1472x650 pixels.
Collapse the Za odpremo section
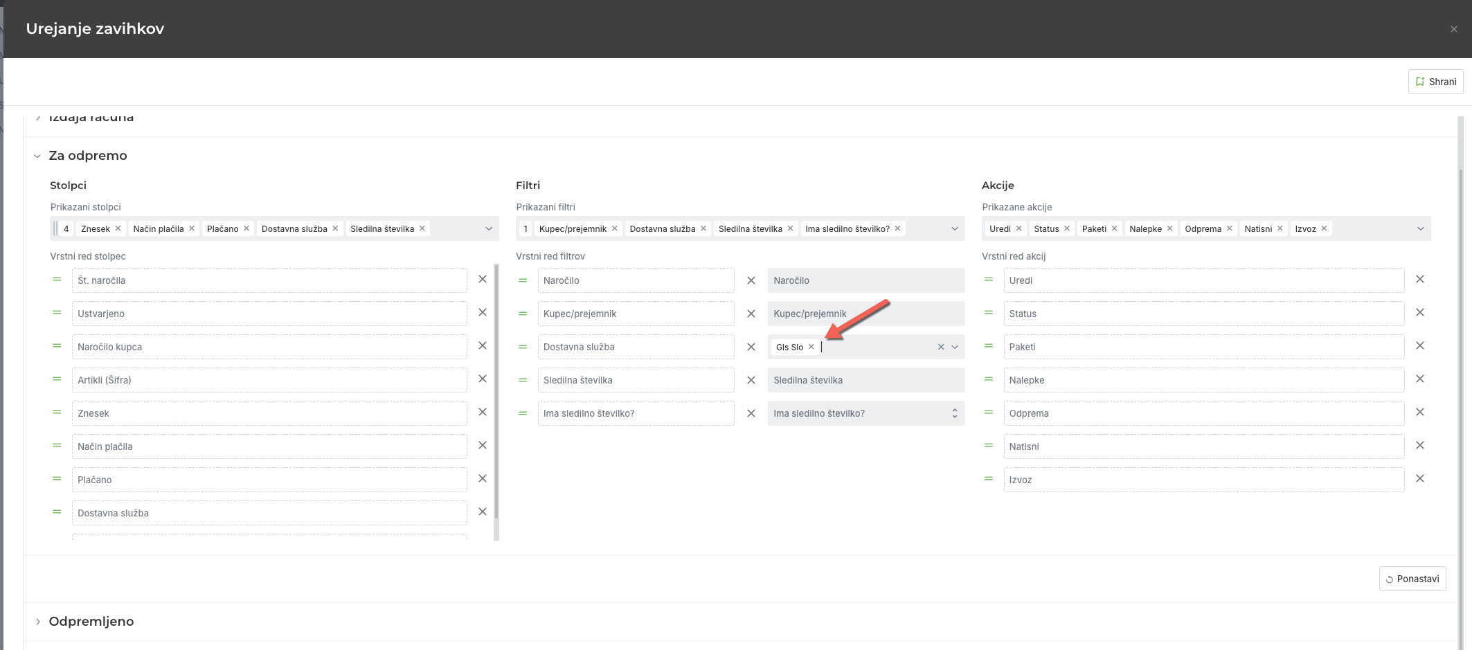click(x=37, y=156)
